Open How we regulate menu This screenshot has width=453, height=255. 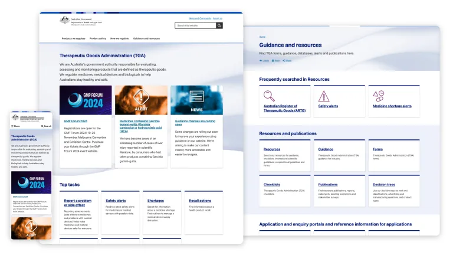coord(120,38)
